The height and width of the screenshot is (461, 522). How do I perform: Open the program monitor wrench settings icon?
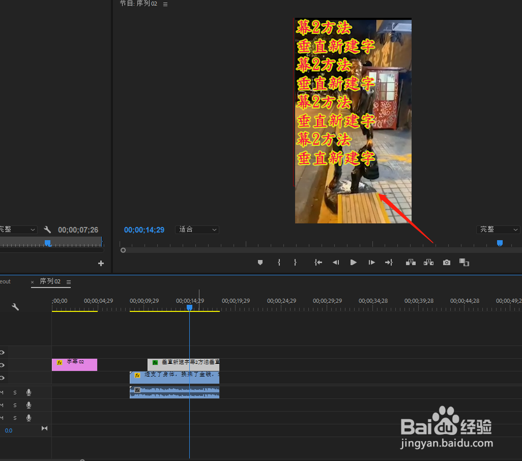pyautogui.click(x=47, y=229)
